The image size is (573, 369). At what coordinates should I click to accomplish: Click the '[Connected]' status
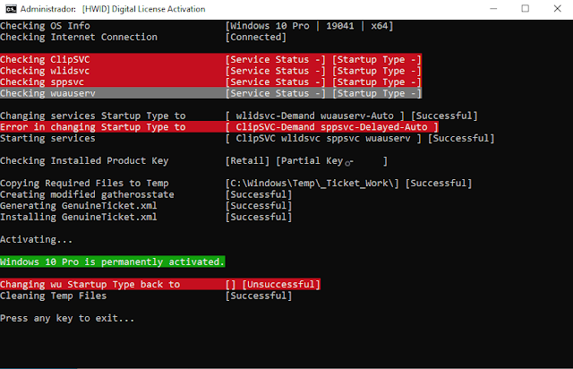coord(256,38)
